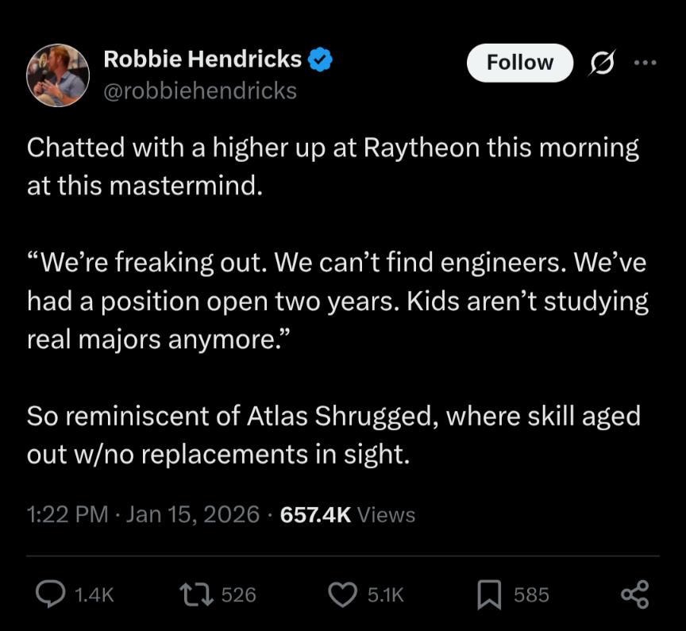This screenshot has width=686, height=631.
Task: Click the share icon on the post
Action: [x=634, y=594]
